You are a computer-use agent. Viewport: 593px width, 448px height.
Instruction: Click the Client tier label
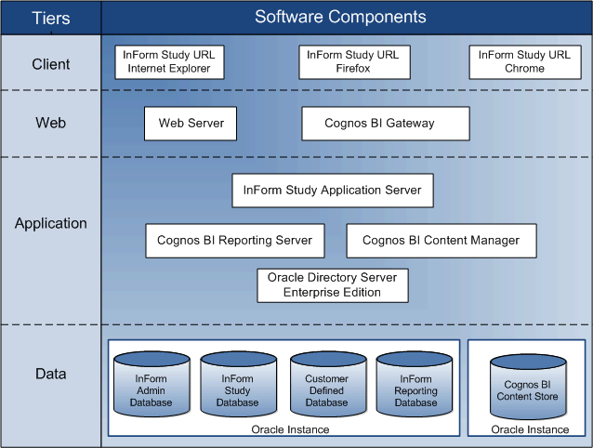pos(51,64)
